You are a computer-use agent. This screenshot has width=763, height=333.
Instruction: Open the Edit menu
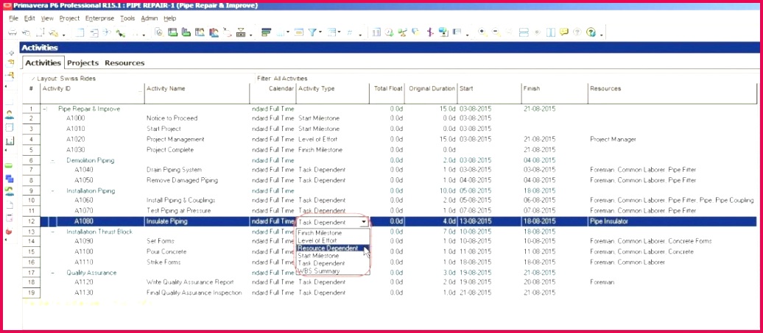(29, 18)
